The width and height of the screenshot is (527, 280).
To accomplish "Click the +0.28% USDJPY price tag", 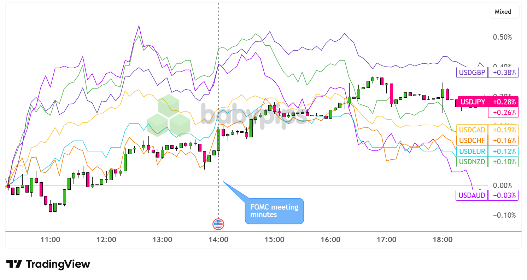I will (x=503, y=102).
